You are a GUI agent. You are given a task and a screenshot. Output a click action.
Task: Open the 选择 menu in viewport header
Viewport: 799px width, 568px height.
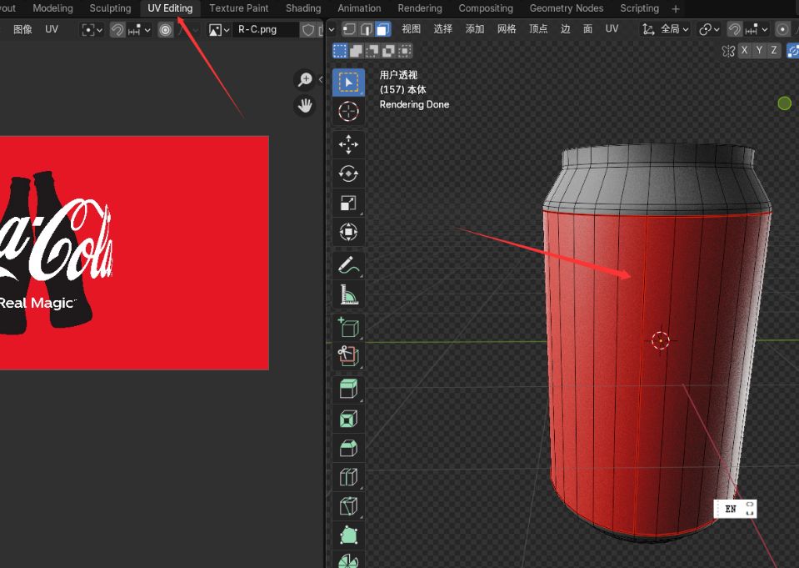click(443, 29)
